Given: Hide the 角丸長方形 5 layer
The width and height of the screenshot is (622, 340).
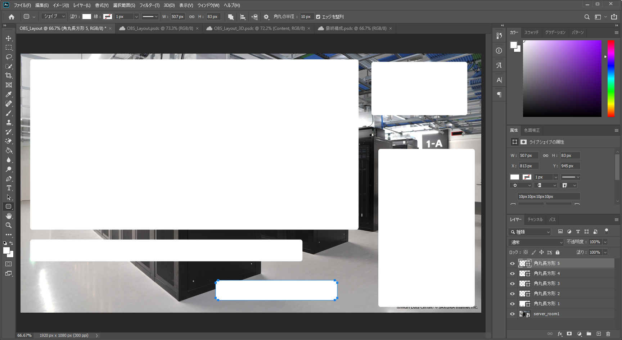Looking at the screenshot, I should (x=512, y=263).
